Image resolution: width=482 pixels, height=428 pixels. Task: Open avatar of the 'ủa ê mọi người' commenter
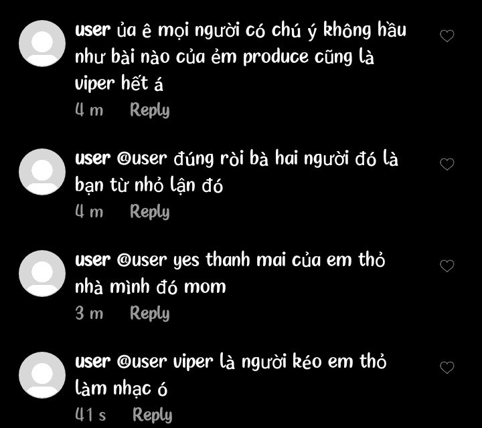coord(42,43)
